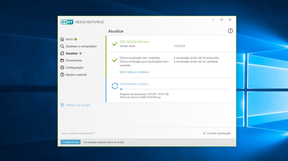Click the award ribbon icon by Indique um amigo
Image resolution: width=288 pixels, height=161 pixels.
pyautogui.click(x=62, y=105)
